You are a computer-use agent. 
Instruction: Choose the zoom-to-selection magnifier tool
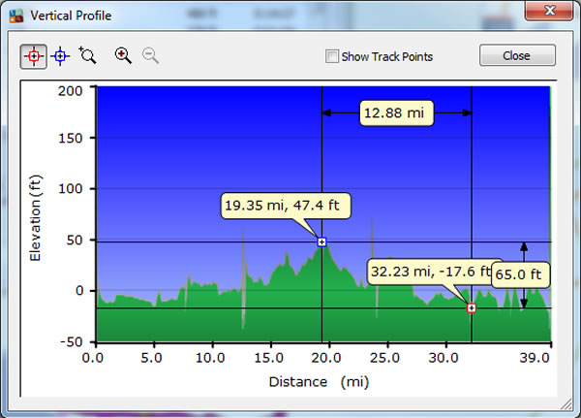[x=87, y=55]
